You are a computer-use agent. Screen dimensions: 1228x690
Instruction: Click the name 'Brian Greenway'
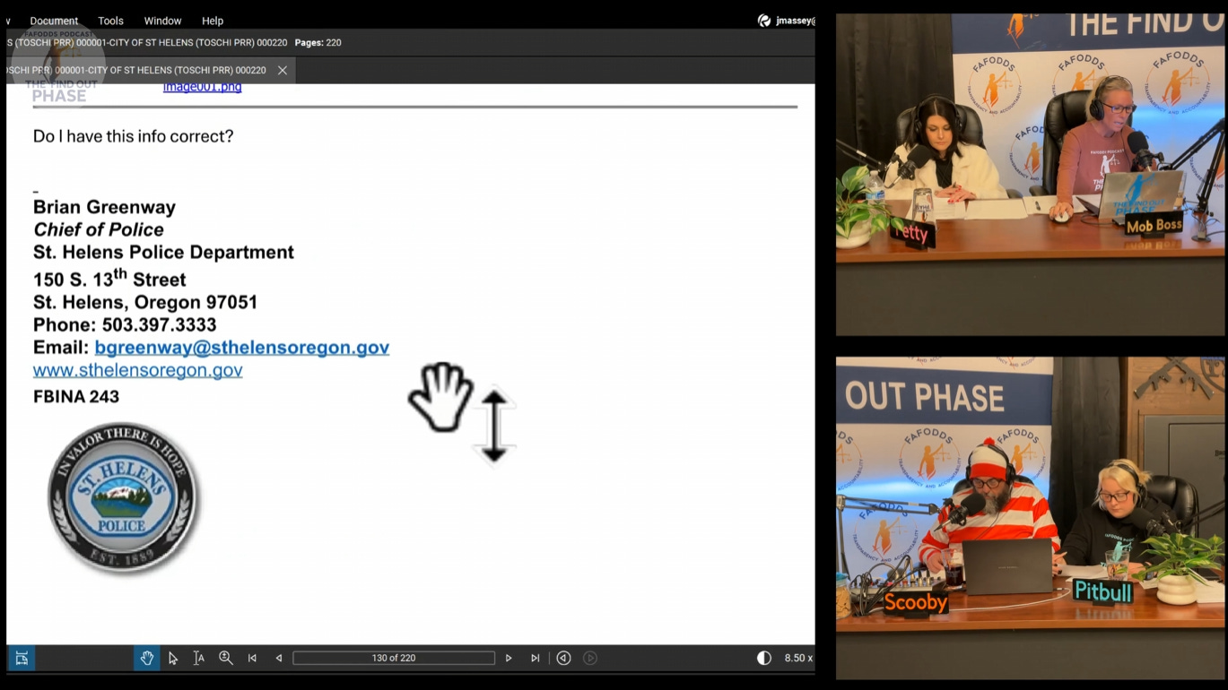[104, 207]
